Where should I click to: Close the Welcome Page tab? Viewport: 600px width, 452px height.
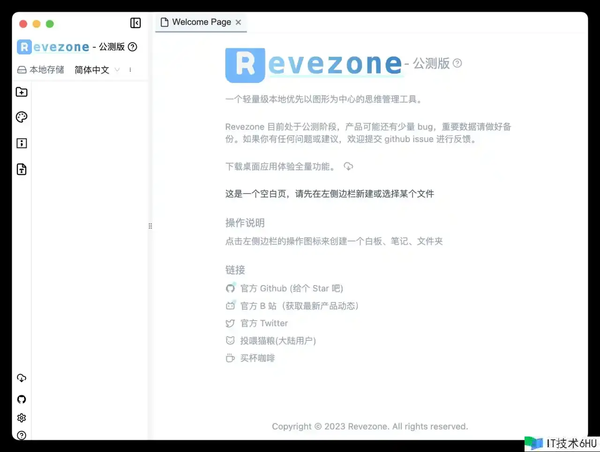(x=239, y=22)
